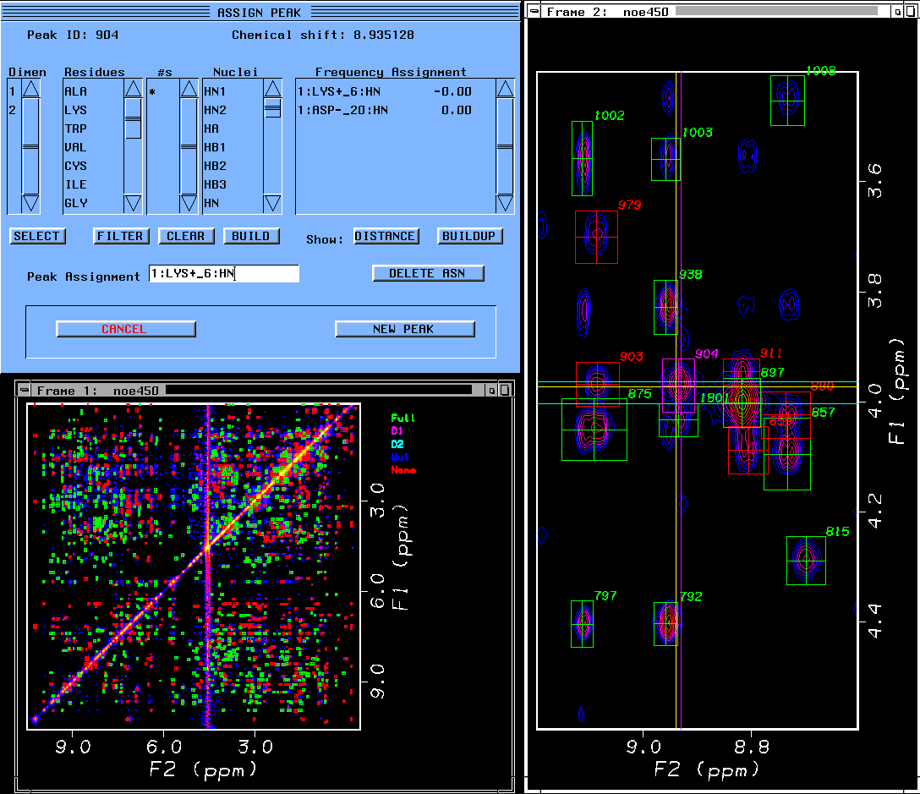Click the Dimen list scroll-up arrow
Viewport: 920px width, 794px height.
[x=30, y=89]
